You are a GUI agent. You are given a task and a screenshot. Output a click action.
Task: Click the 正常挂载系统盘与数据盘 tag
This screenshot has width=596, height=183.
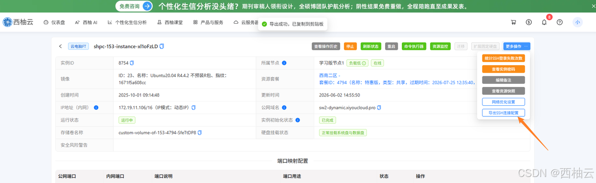(x=344, y=133)
